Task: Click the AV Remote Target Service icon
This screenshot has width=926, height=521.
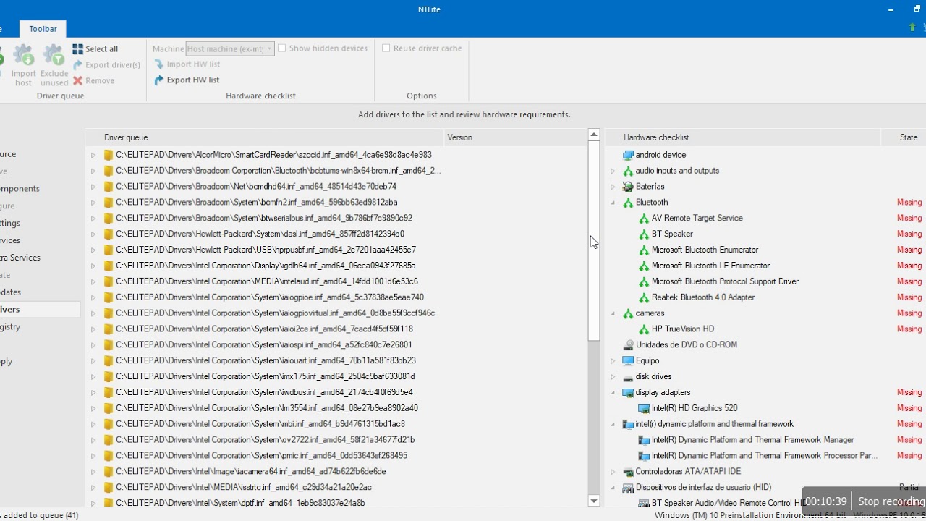Action: pos(644,218)
